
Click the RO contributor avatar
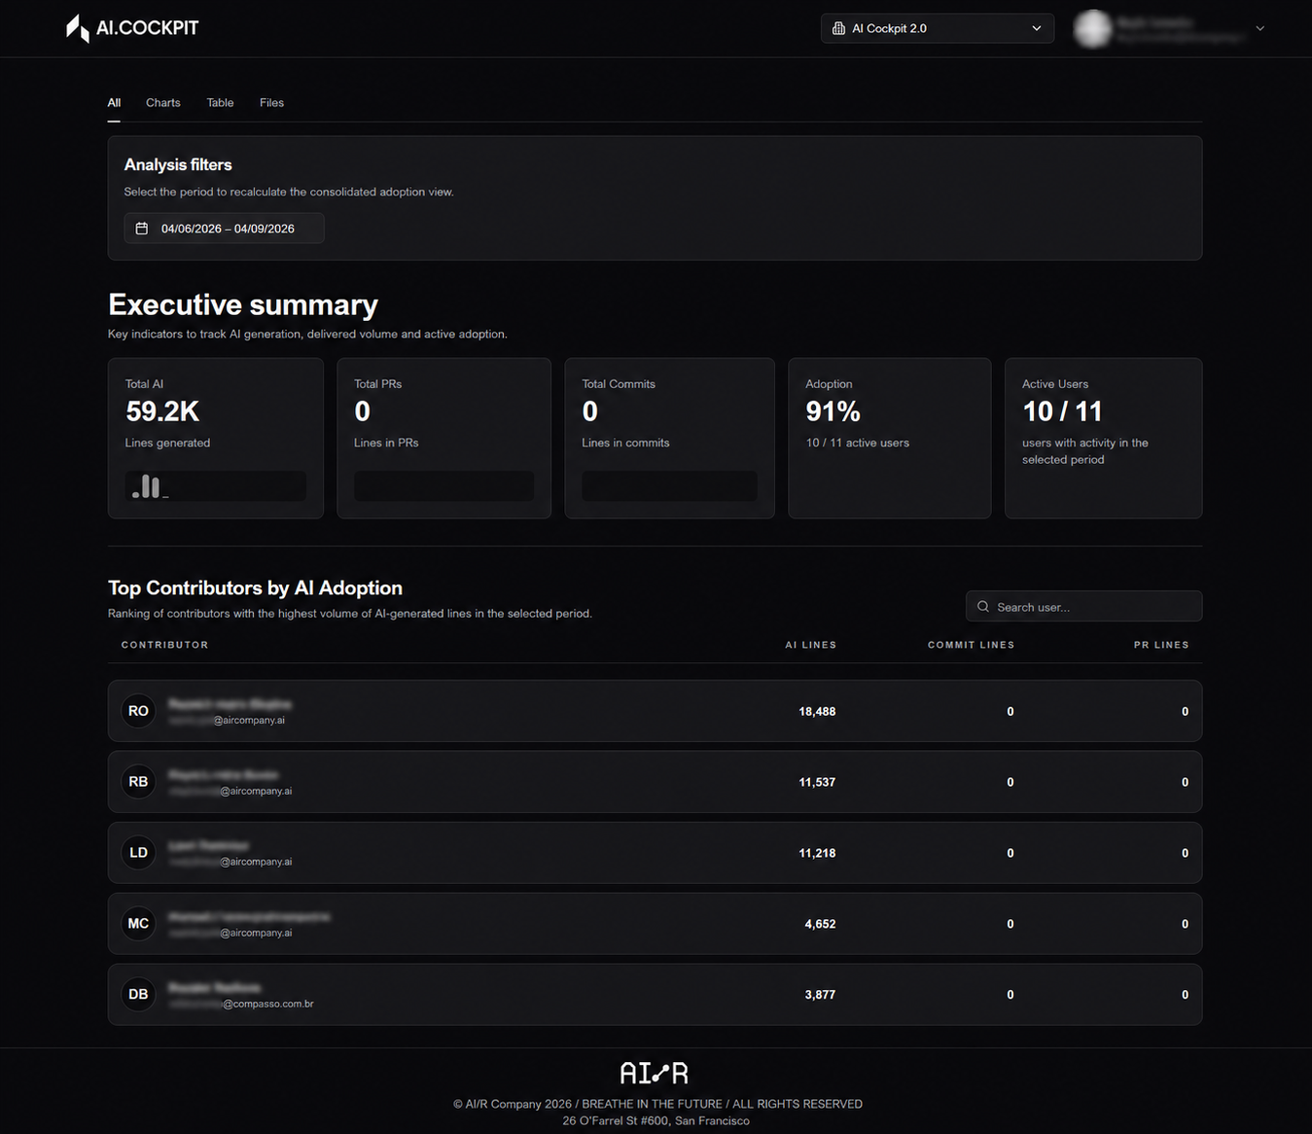tap(138, 711)
